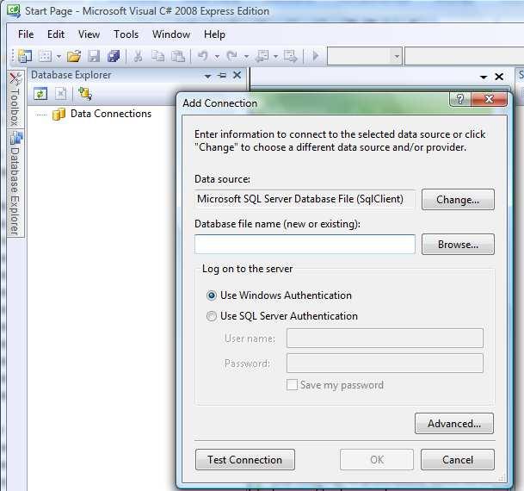This screenshot has height=491, width=524.
Task: Click the Advanced... button
Action: pyautogui.click(x=454, y=424)
